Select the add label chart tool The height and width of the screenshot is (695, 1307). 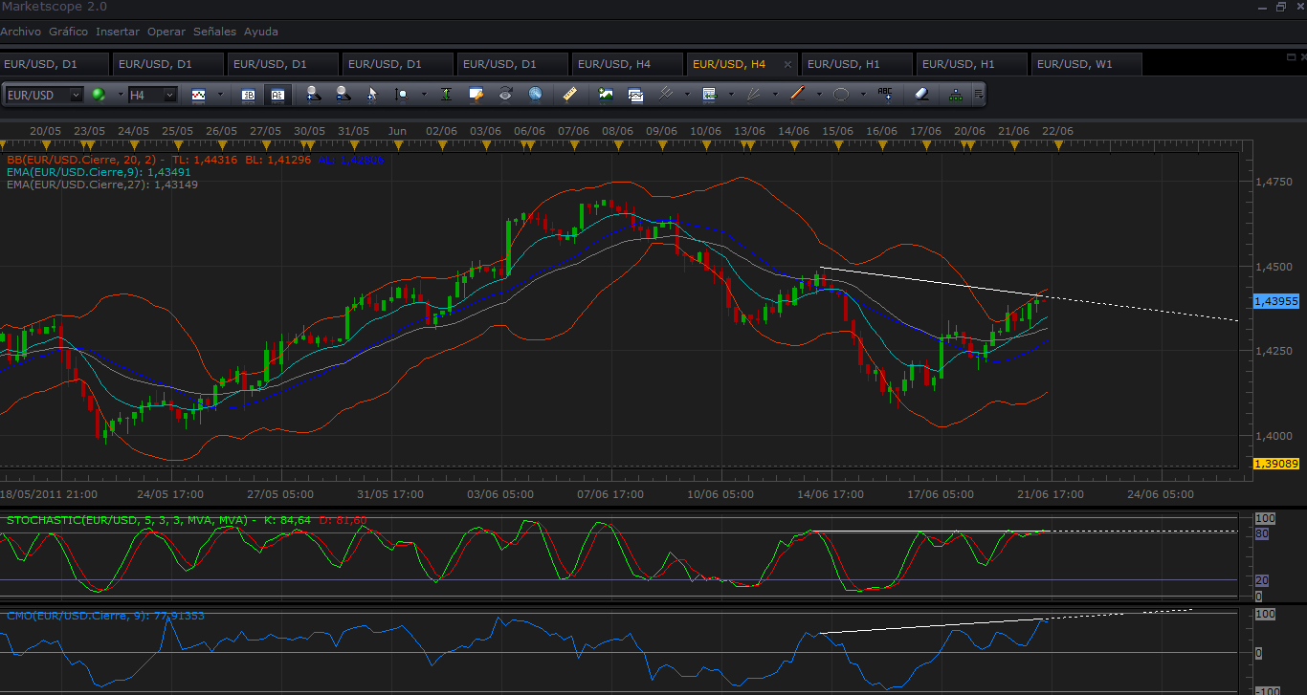pyautogui.click(x=709, y=95)
